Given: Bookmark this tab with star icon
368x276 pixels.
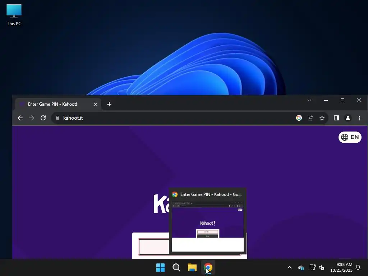Looking at the screenshot, I should click(x=322, y=118).
